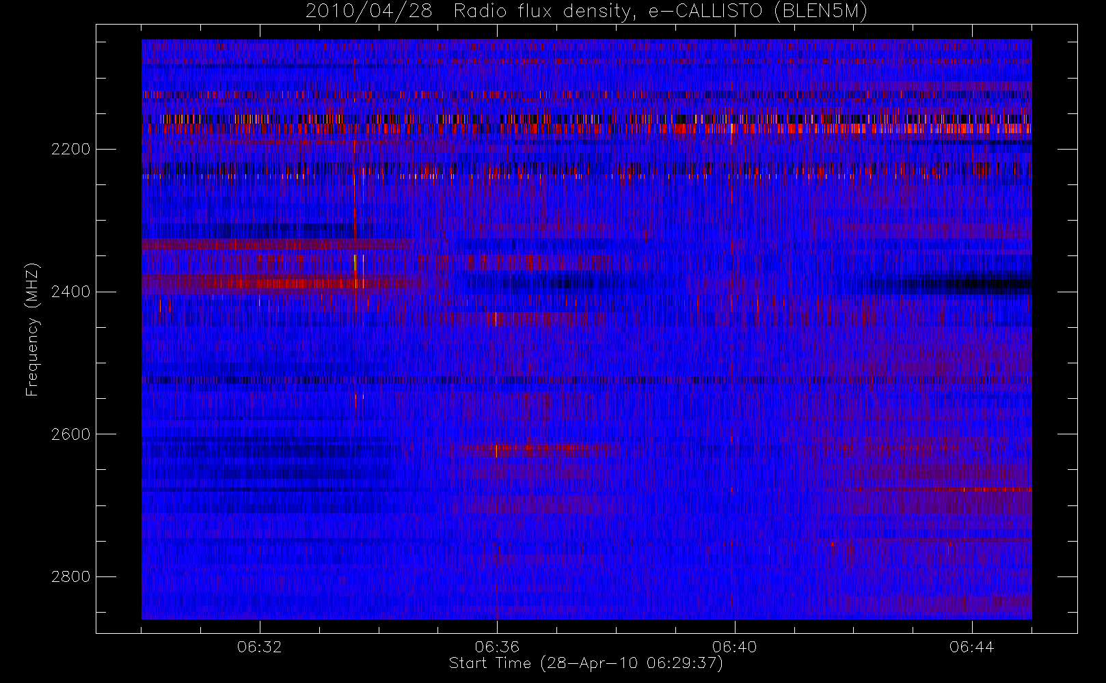Select the 2600 frequency axis label
Image resolution: width=1106 pixels, height=683 pixels.
(70, 434)
